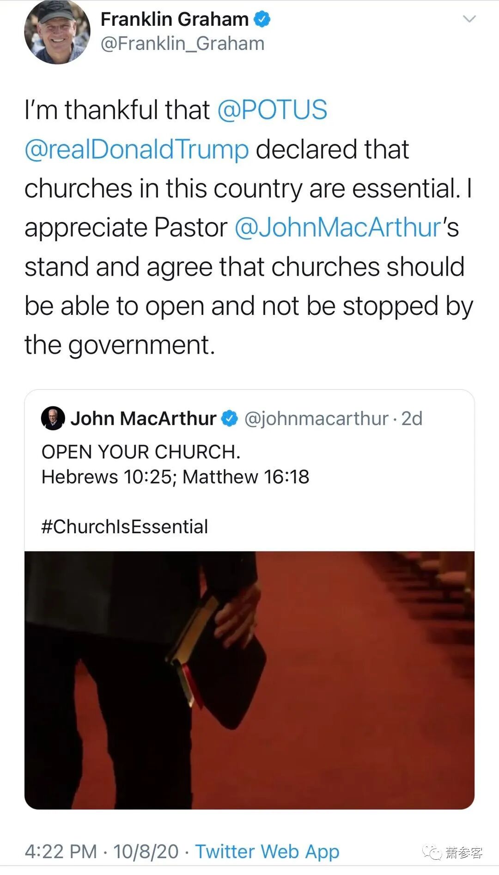The height and width of the screenshot is (875, 499).
Task: Click John MacArthur's small avatar
Action: tap(53, 419)
